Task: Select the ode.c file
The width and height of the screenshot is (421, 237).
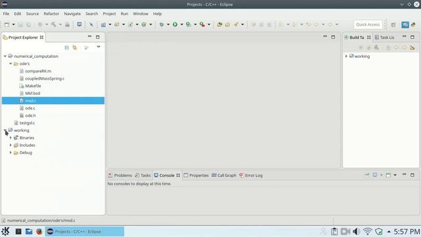Action: point(30,108)
